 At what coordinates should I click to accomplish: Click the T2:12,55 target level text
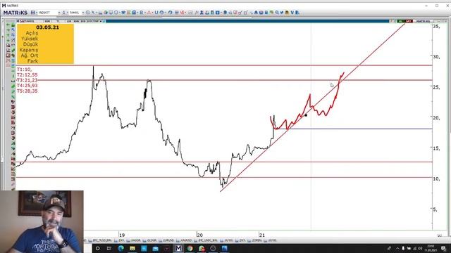27,75
